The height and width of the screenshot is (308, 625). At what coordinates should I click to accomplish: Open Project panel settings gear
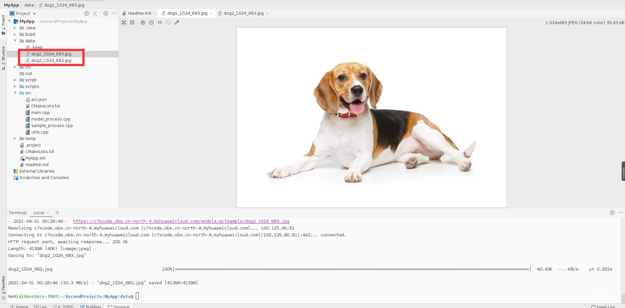point(106,13)
